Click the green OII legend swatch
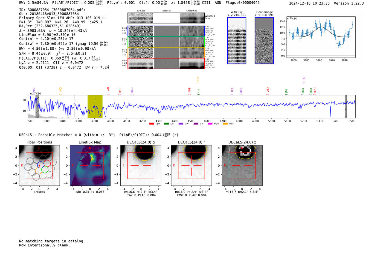Viewport: 383px width, 260px height. click(x=166, y=124)
